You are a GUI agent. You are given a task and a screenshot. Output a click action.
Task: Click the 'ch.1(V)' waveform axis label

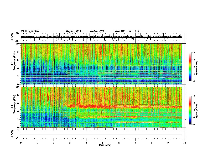(13, 37)
